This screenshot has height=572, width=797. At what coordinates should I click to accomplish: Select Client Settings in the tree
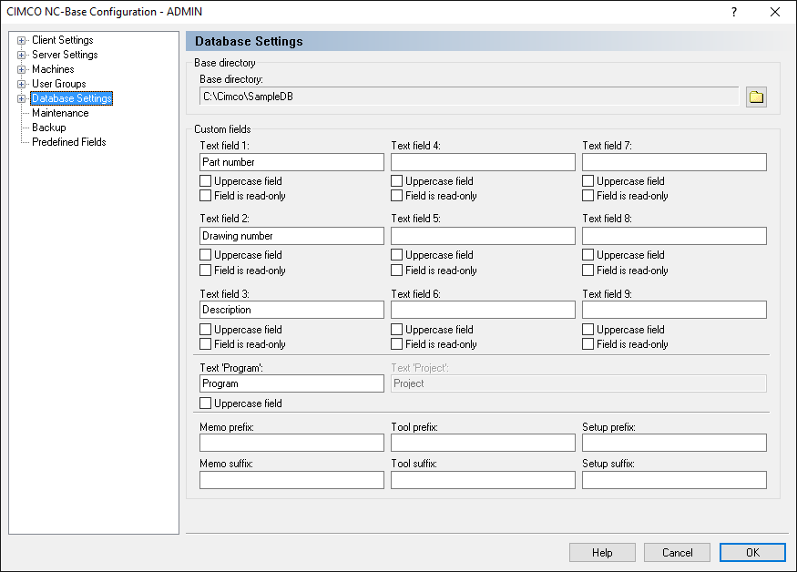pyautogui.click(x=63, y=40)
